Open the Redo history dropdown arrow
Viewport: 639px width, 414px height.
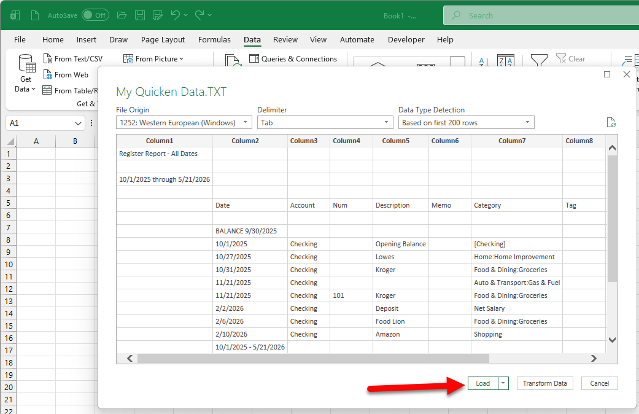[210, 15]
